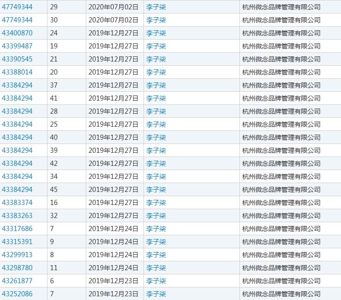This screenshot has width=341, height=300.
Task: Open trademark record 43390545
Action: click(17, 59)
